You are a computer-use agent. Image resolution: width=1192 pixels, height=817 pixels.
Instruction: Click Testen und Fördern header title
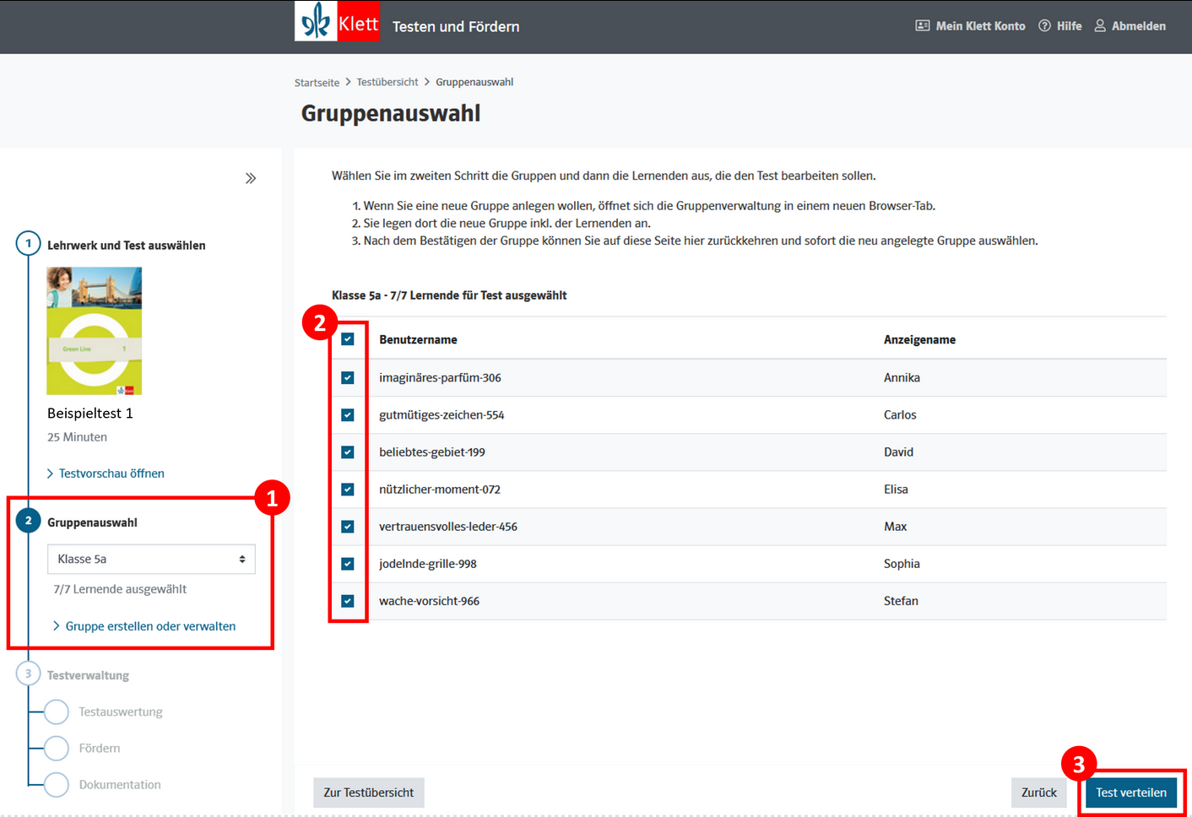coord(456,26)
